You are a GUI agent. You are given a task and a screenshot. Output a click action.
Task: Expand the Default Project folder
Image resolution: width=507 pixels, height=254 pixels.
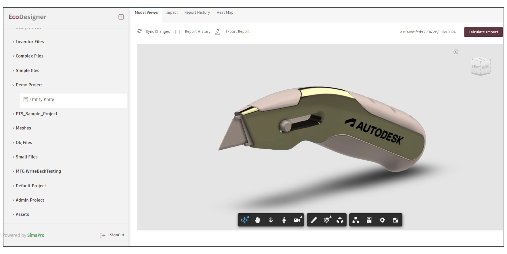coord(13,186)
